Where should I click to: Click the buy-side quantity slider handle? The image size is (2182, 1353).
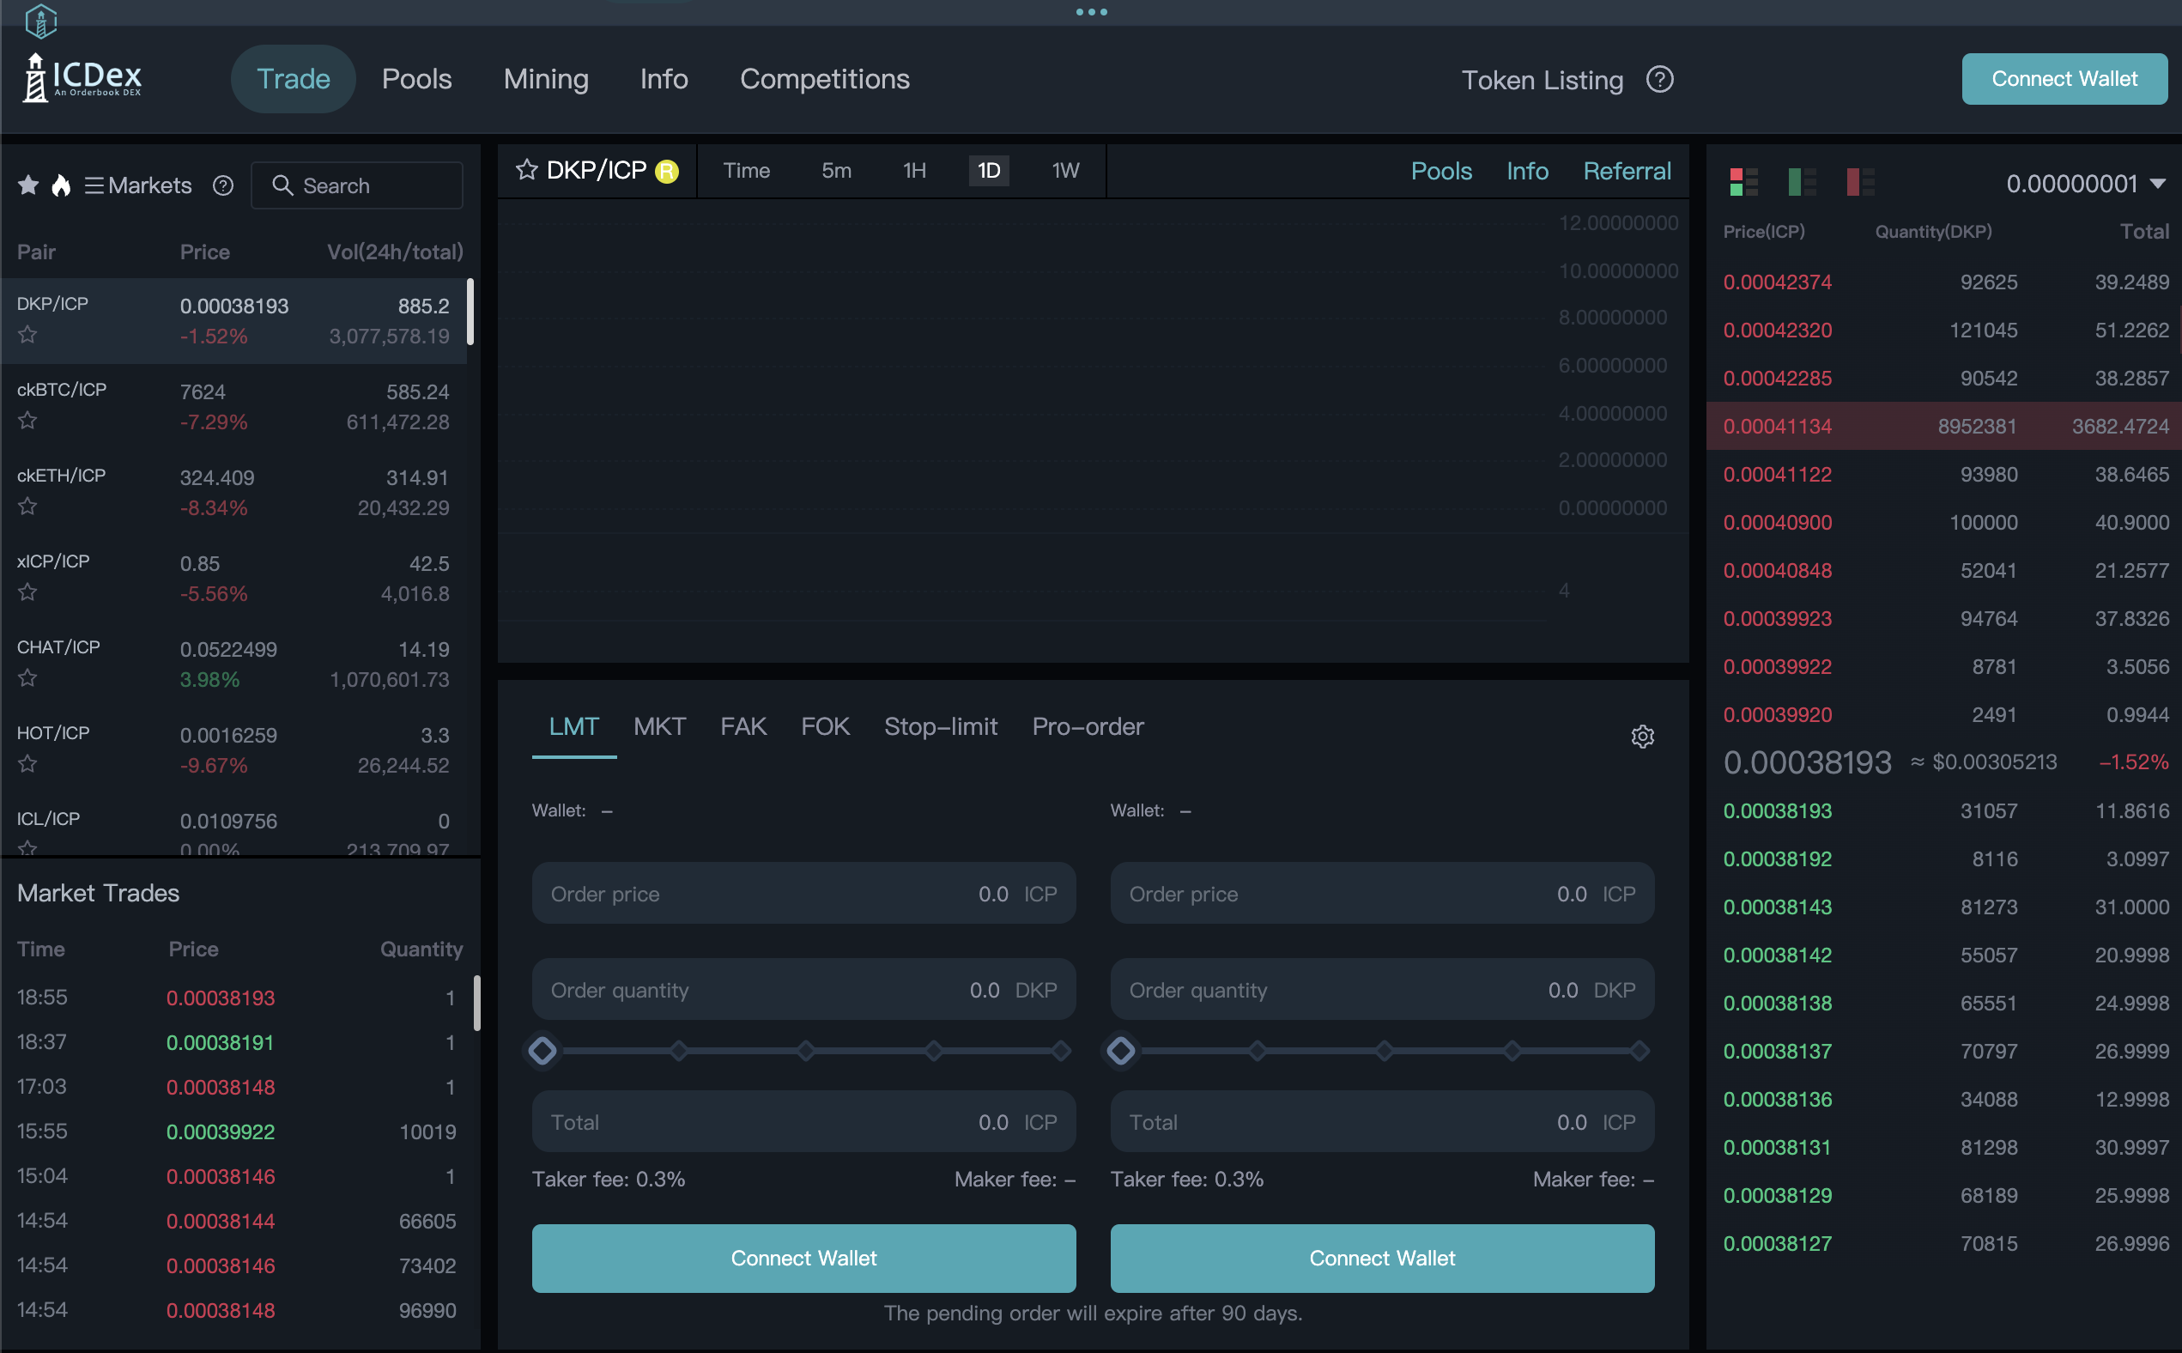(x=542, y=1051)
